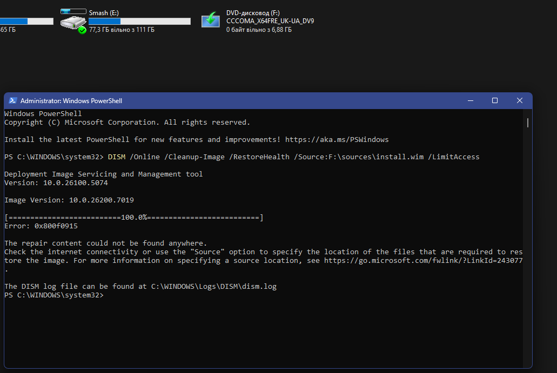557x373 pixels.
Task: Click the "Administrator: Windows PowerShell" title text
Action: coord(71,101)
